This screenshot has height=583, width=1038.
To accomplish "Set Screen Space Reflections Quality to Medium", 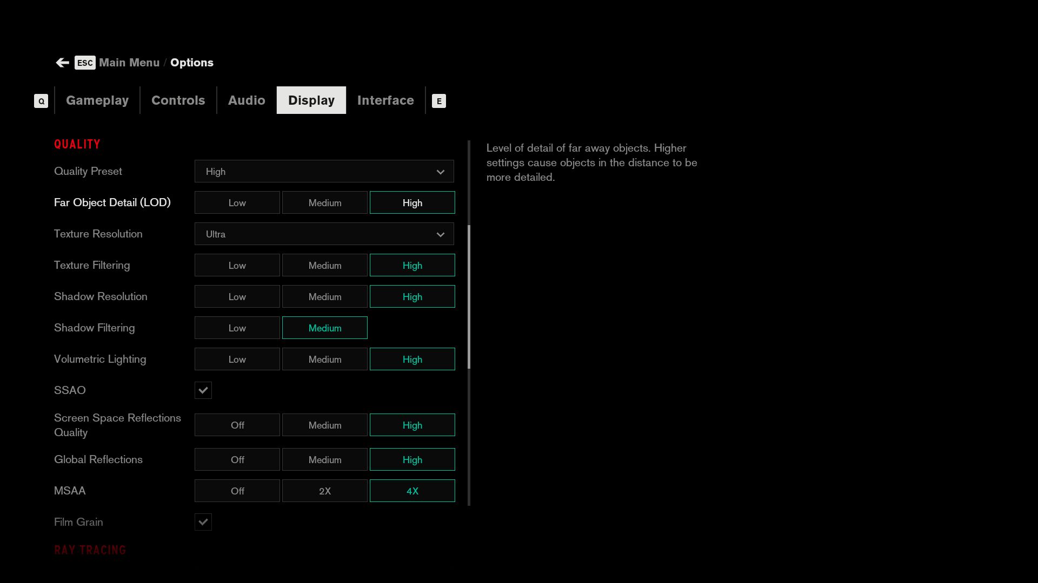I will click(x=324, y=425).
